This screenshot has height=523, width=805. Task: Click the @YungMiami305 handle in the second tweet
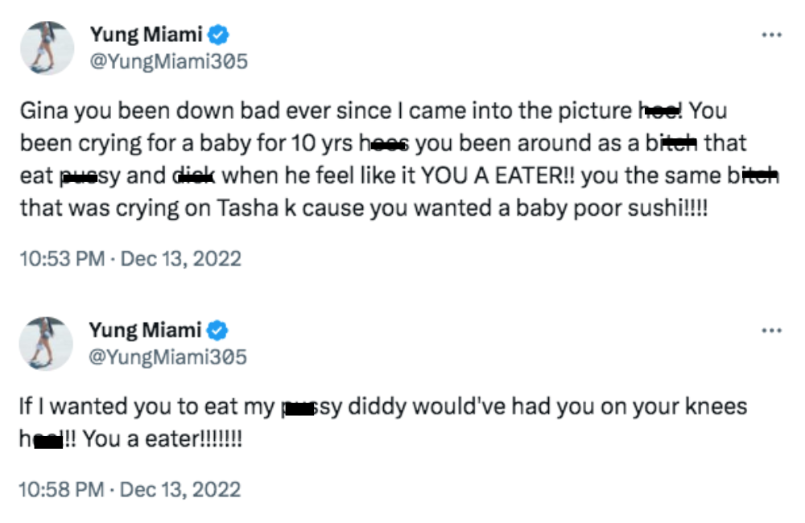[167, 356]
